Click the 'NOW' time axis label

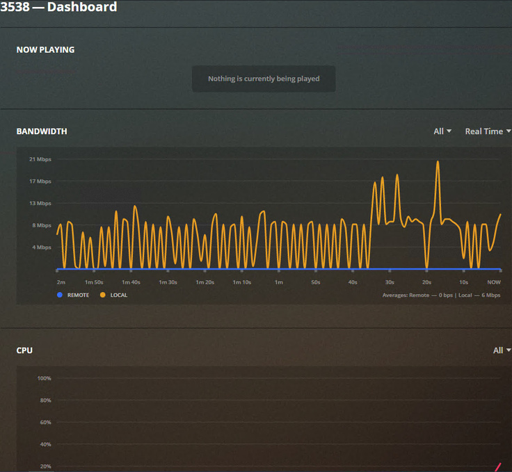pyautogui.click(x=494, y=282)
